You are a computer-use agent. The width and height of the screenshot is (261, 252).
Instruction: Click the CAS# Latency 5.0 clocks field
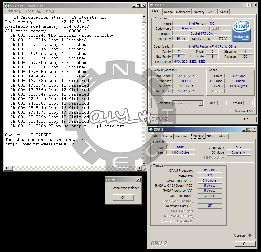pos(210,181)
